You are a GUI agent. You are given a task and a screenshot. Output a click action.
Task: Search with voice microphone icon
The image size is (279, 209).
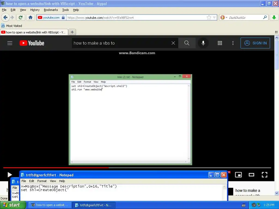click(203, 43)
